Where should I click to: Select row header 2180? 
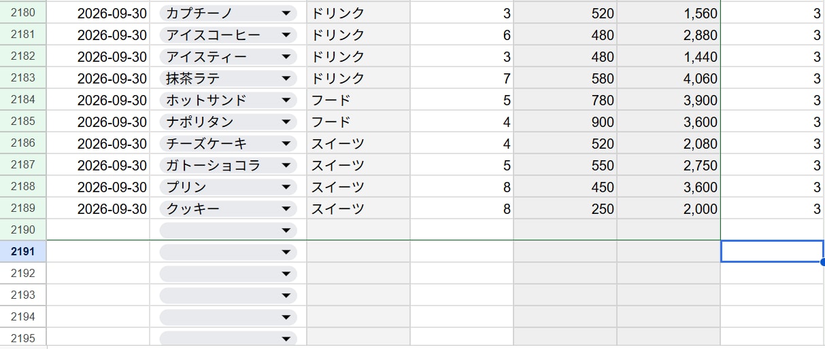[23, 13]
